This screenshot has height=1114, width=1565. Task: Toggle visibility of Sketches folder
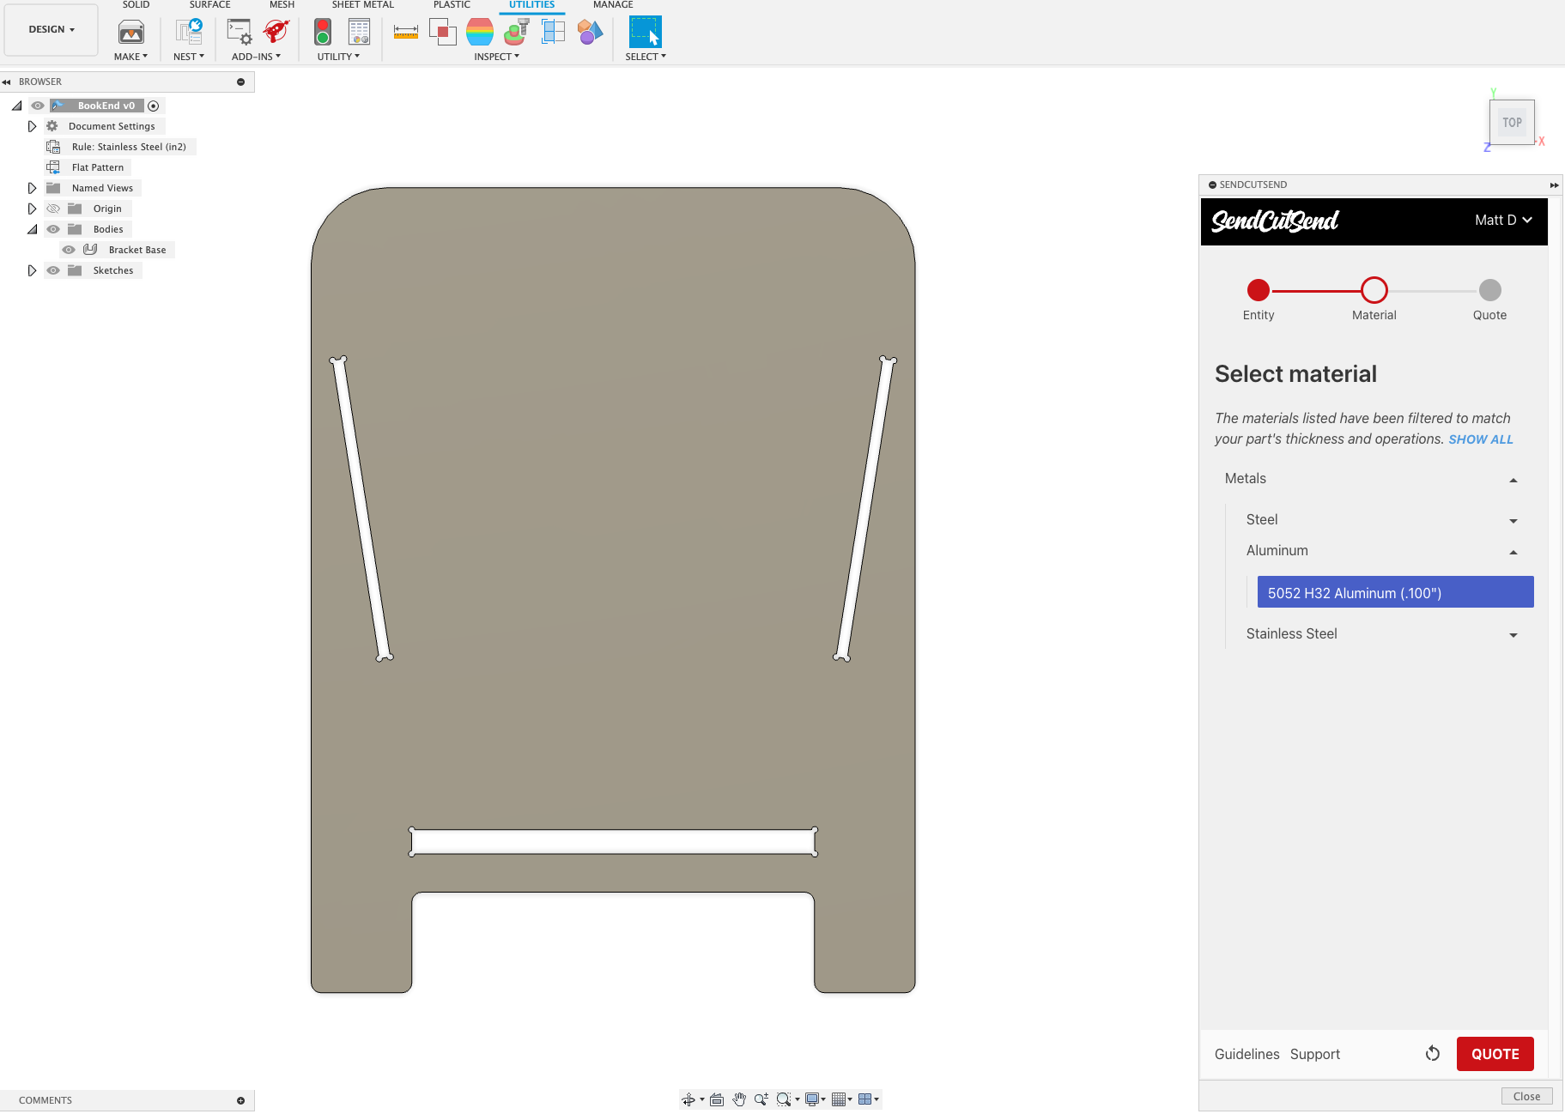tap(53, 270)
